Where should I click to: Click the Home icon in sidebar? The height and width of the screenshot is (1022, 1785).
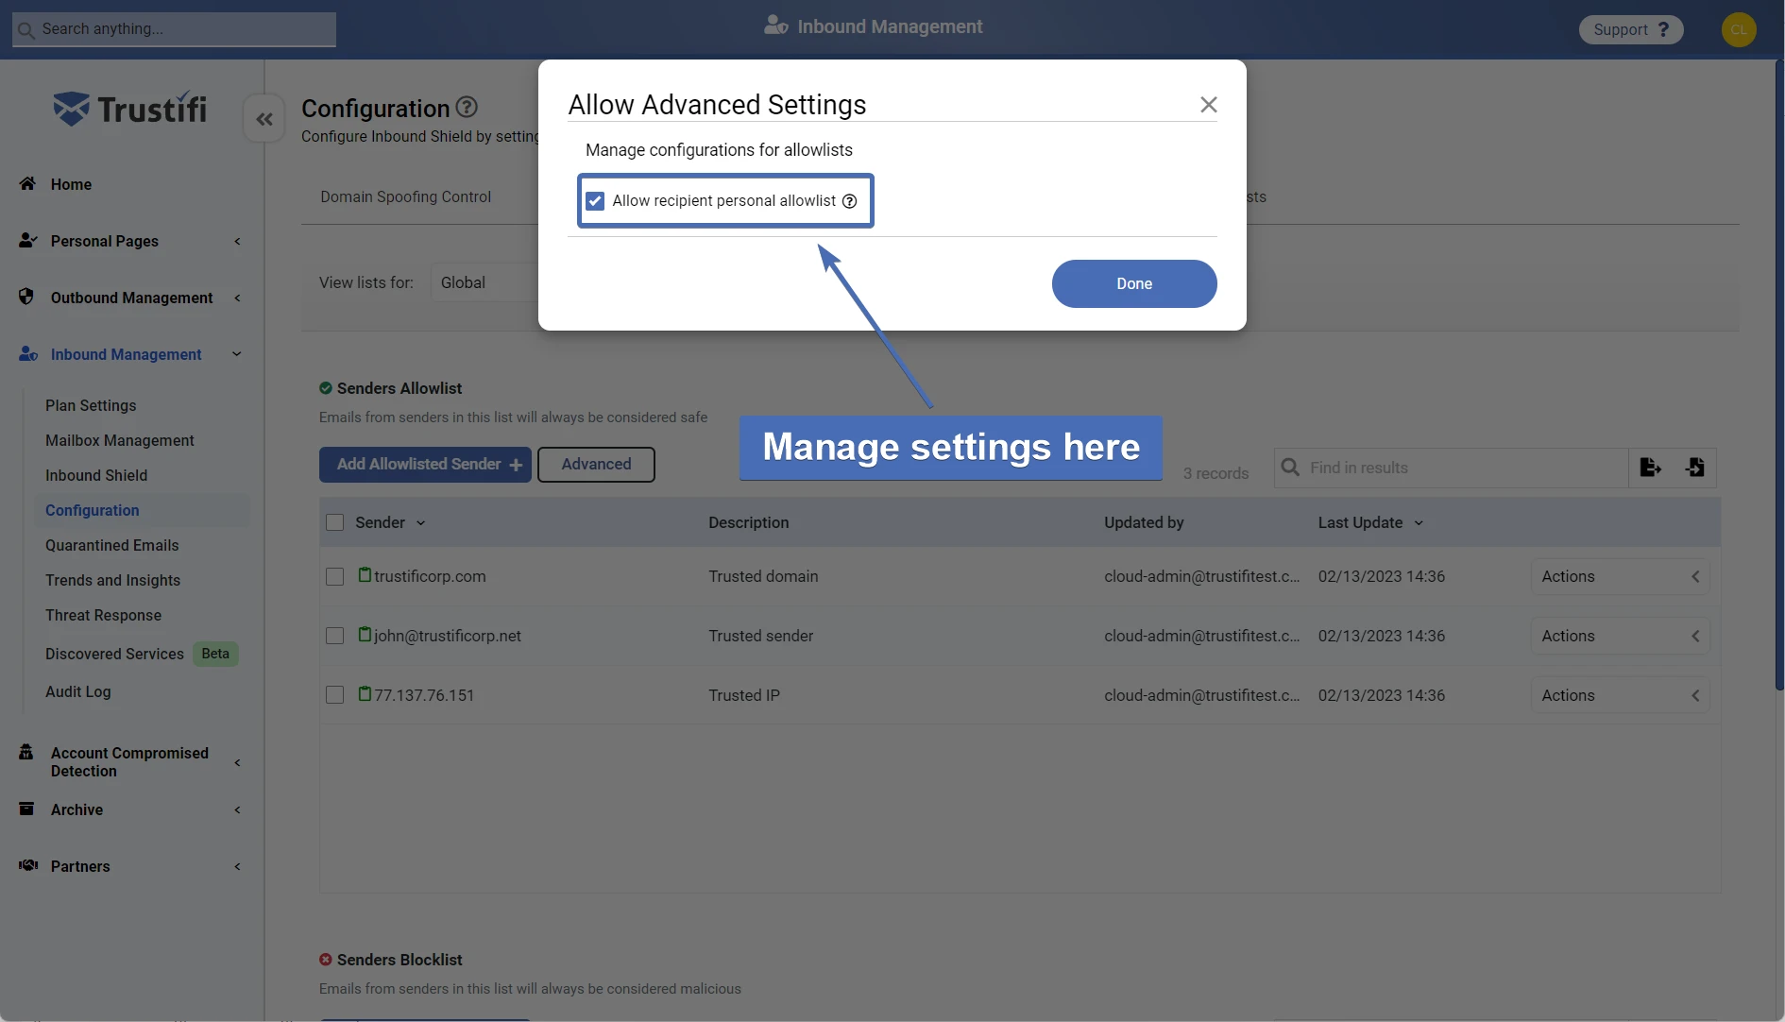(x=27, y=184)
